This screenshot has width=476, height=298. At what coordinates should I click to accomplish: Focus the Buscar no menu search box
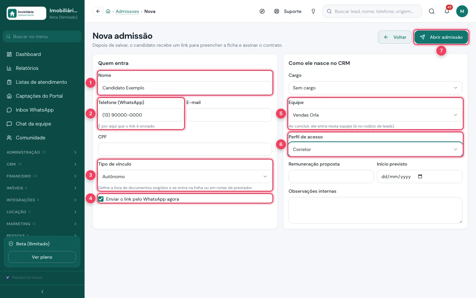[x=42, y=36]
